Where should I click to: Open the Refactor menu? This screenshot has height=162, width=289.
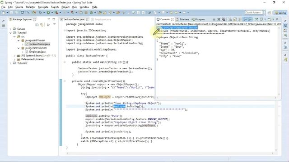pos(30,7)
